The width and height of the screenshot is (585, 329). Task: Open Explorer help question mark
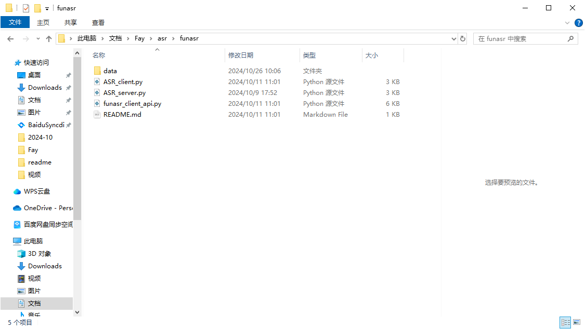point(579,23)
